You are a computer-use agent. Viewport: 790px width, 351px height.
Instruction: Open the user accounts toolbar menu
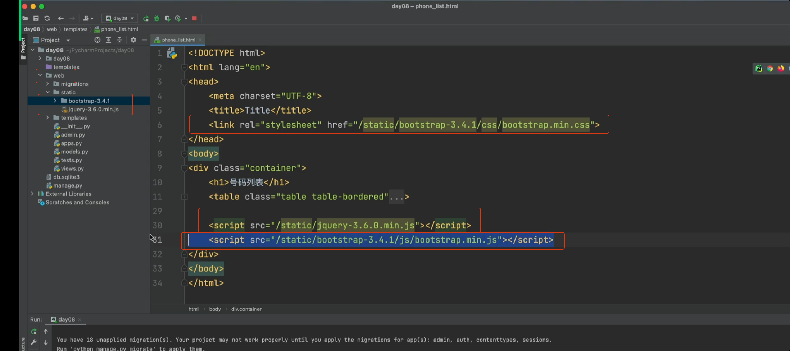[88, 18]
